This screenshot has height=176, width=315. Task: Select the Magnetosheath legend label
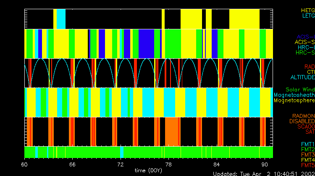coord(294,95)
